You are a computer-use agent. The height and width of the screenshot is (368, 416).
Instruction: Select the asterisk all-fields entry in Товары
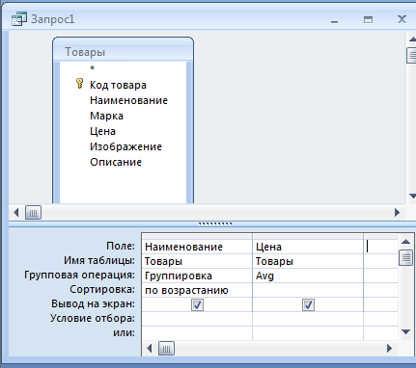pos(93,68)
